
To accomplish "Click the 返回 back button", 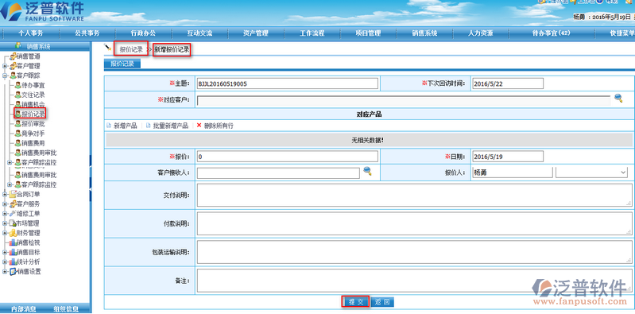I will click(x=382, y=302).
